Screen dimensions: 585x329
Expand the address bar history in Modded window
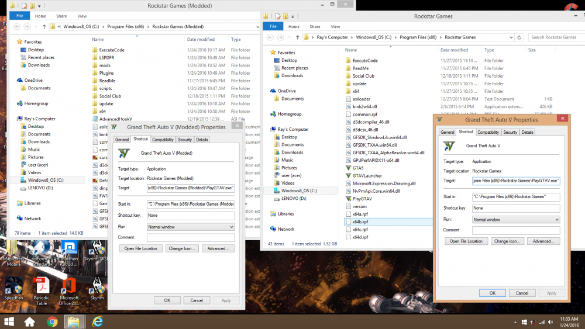(x=257, y=27)
